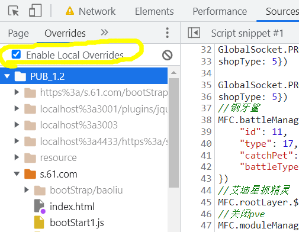Click the //关闭pve comment line
The height and width of the screenshot is (232, 299).
click(x=242, y=214)
